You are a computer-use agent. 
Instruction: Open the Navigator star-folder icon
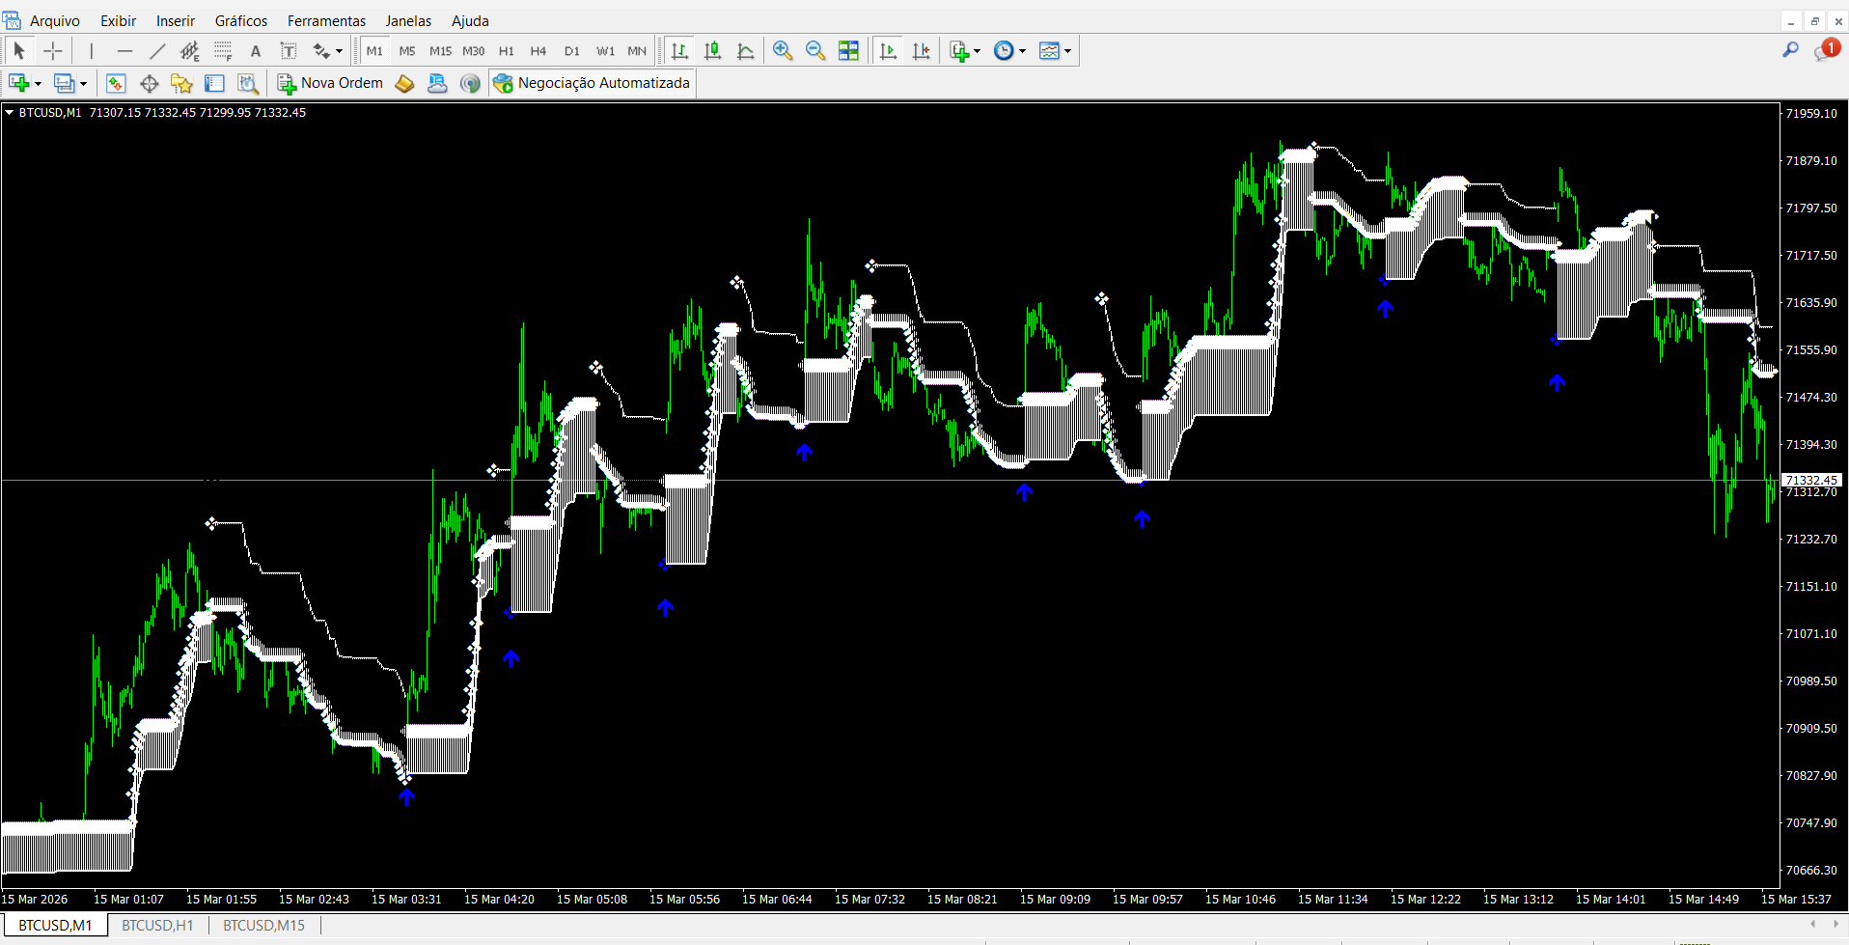click(x=181, y=84)
